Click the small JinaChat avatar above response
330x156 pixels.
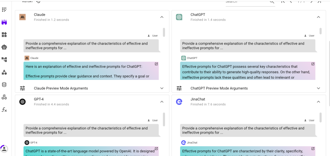click(183, 143)
